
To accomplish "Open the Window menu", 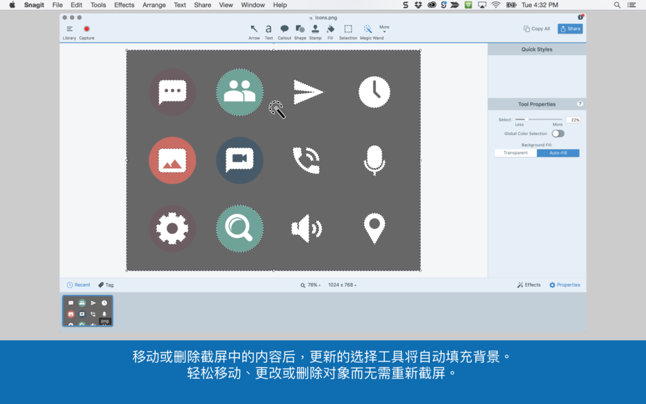I will coord(253,5).
